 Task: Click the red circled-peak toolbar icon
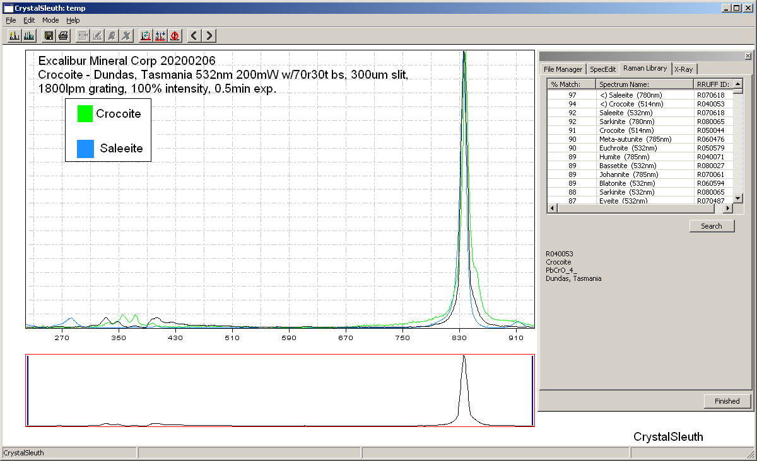(x=175, y=35)
